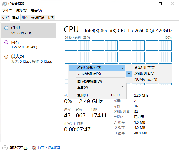Click the 2.49 GHz speed value

tap(91, 101)
